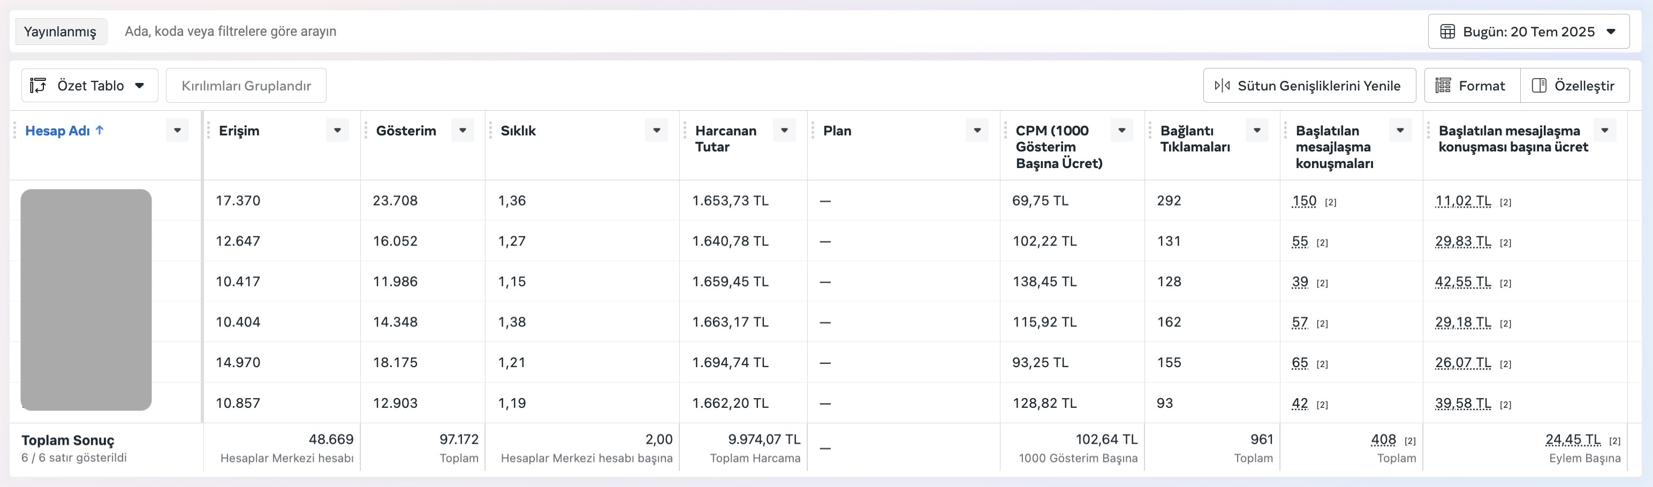Click the 42,55 TL cost value

[x=1463, y=281]
